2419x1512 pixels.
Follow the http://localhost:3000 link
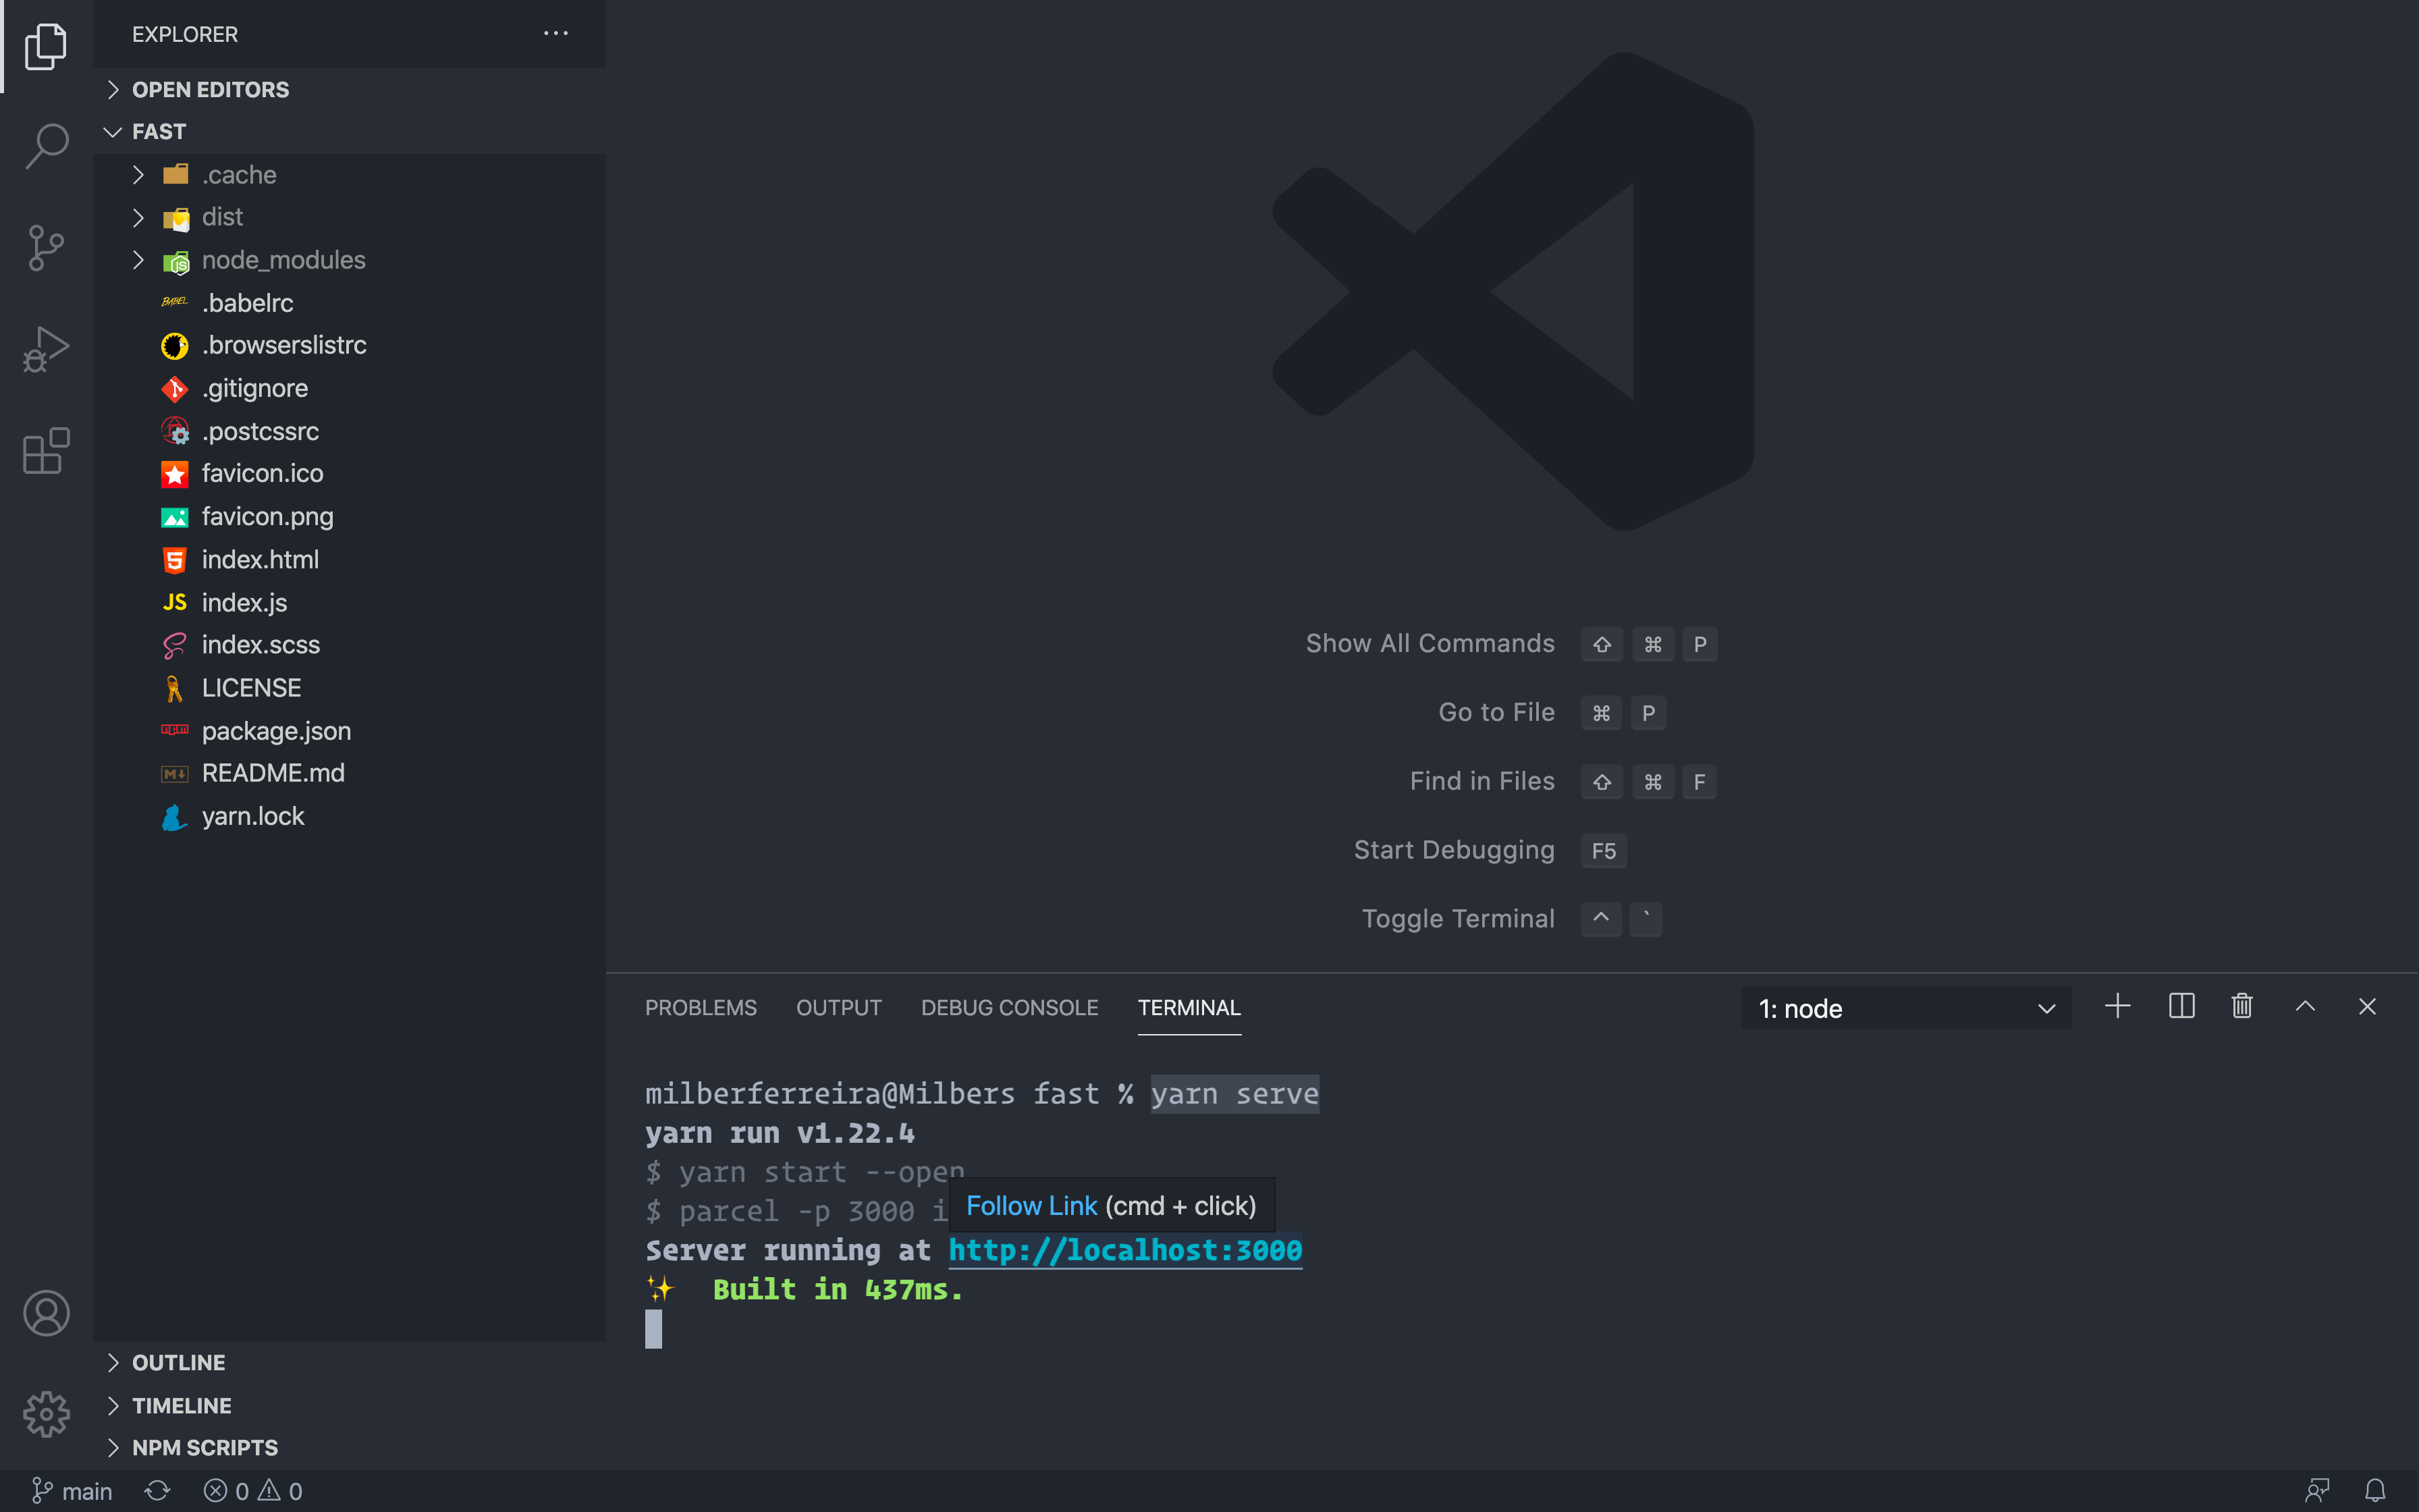click(x=1124, y=1250)
